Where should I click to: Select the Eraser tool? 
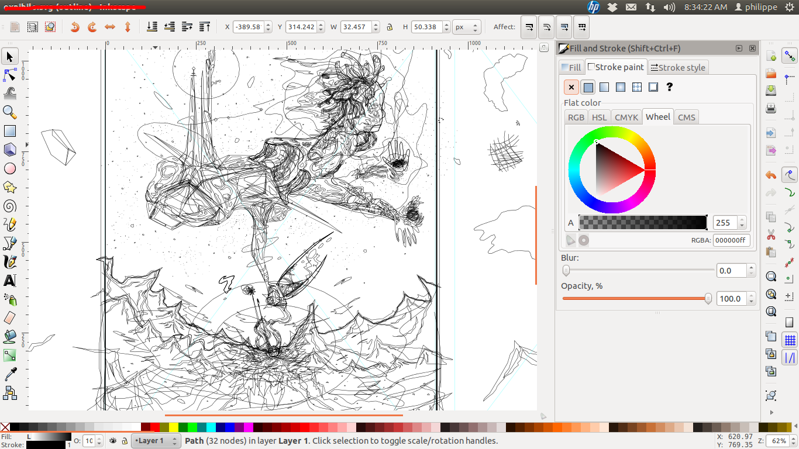(9, 318)
